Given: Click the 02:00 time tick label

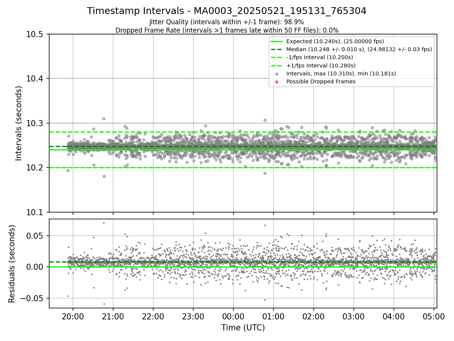Looking at the screenshot, I should 314,316.
